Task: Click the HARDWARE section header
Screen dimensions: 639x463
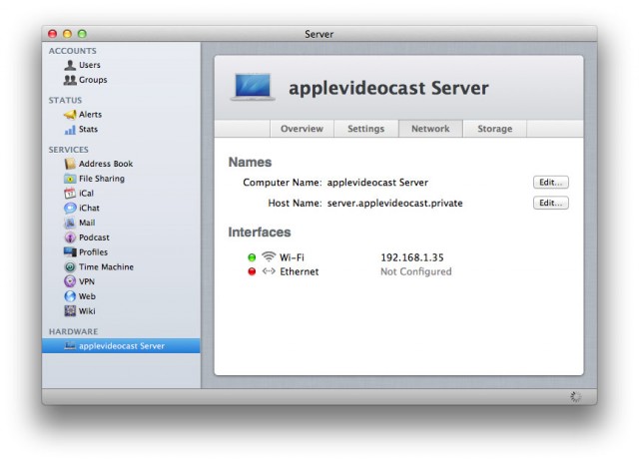Action: coord(73,331)
